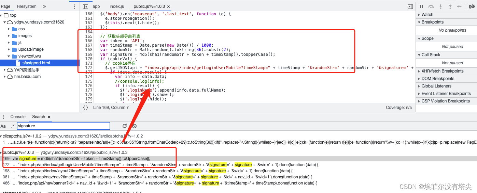This screenshot has width=477, height=193.
Task: Refresh the search results
Action: [125, 126]
